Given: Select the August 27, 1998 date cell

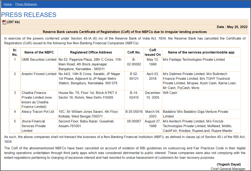Looking at the screenshot, I should [153, 126].
